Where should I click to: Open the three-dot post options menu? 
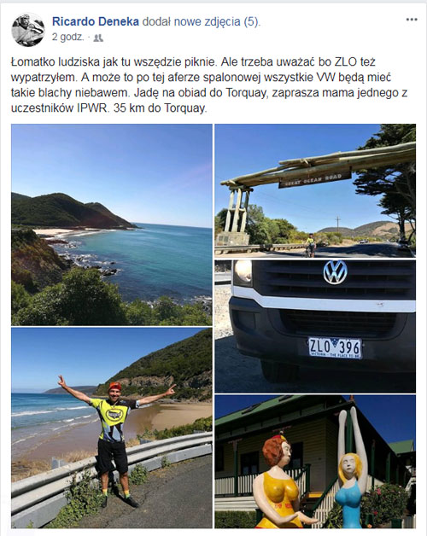[412, 20]
